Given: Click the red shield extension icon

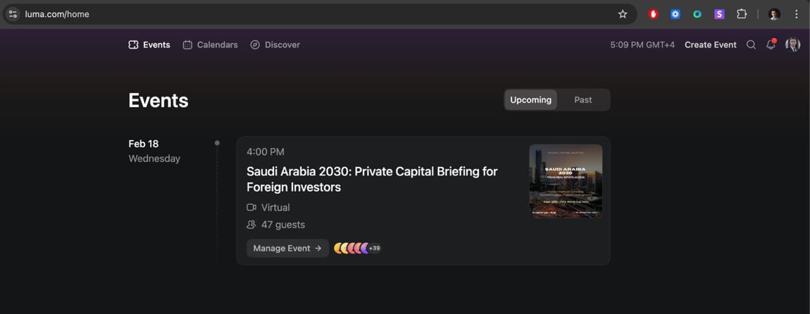Looking at the screenshot, I should click(653, 14).
